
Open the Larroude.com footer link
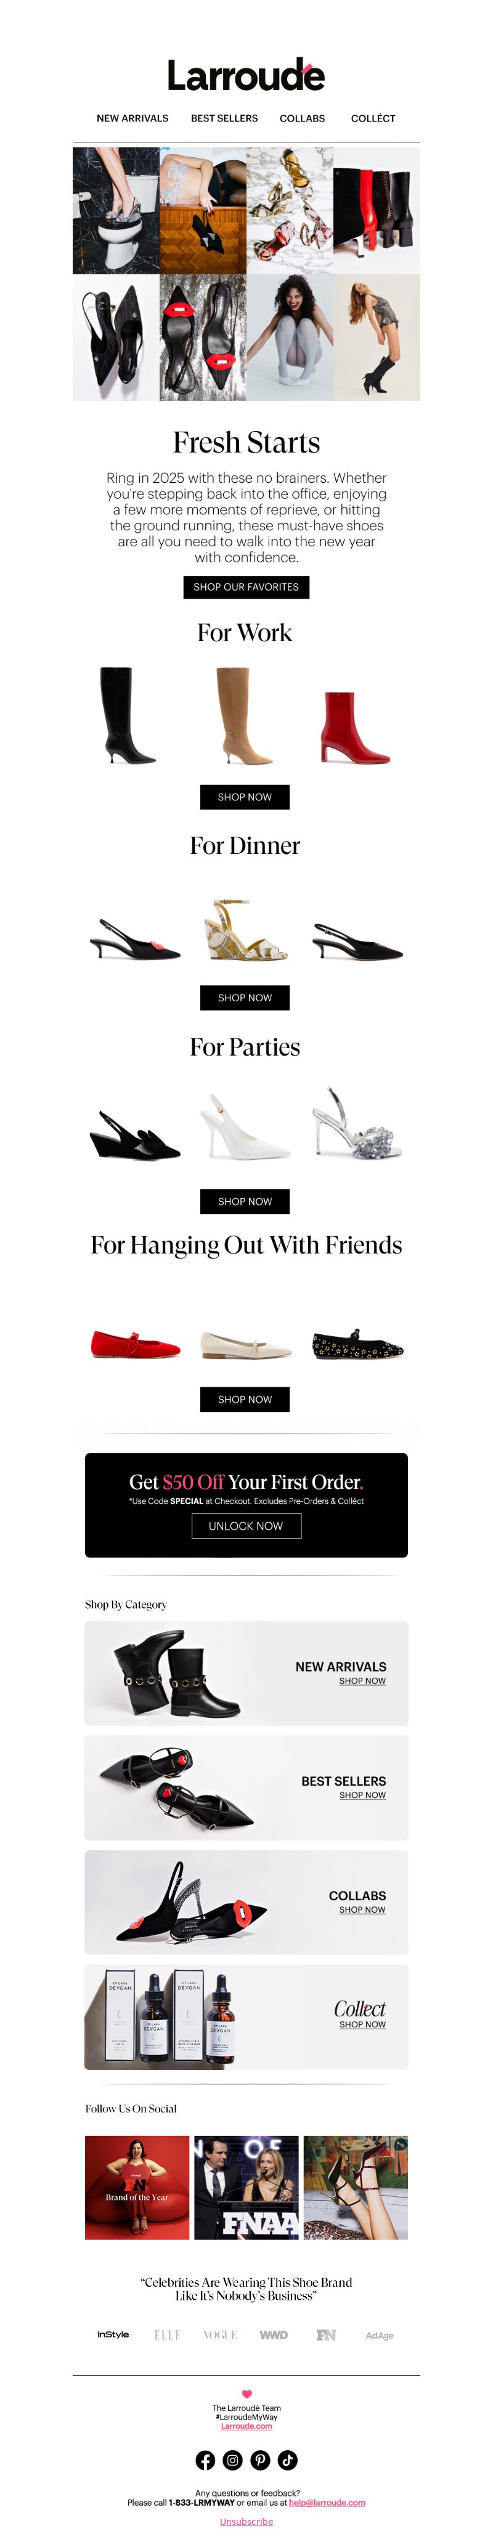pos(246,2426)
